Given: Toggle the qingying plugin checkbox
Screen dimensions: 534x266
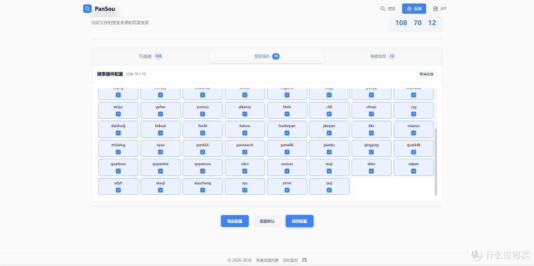Looking at the screenshot, I should click(x=371, y=152).
